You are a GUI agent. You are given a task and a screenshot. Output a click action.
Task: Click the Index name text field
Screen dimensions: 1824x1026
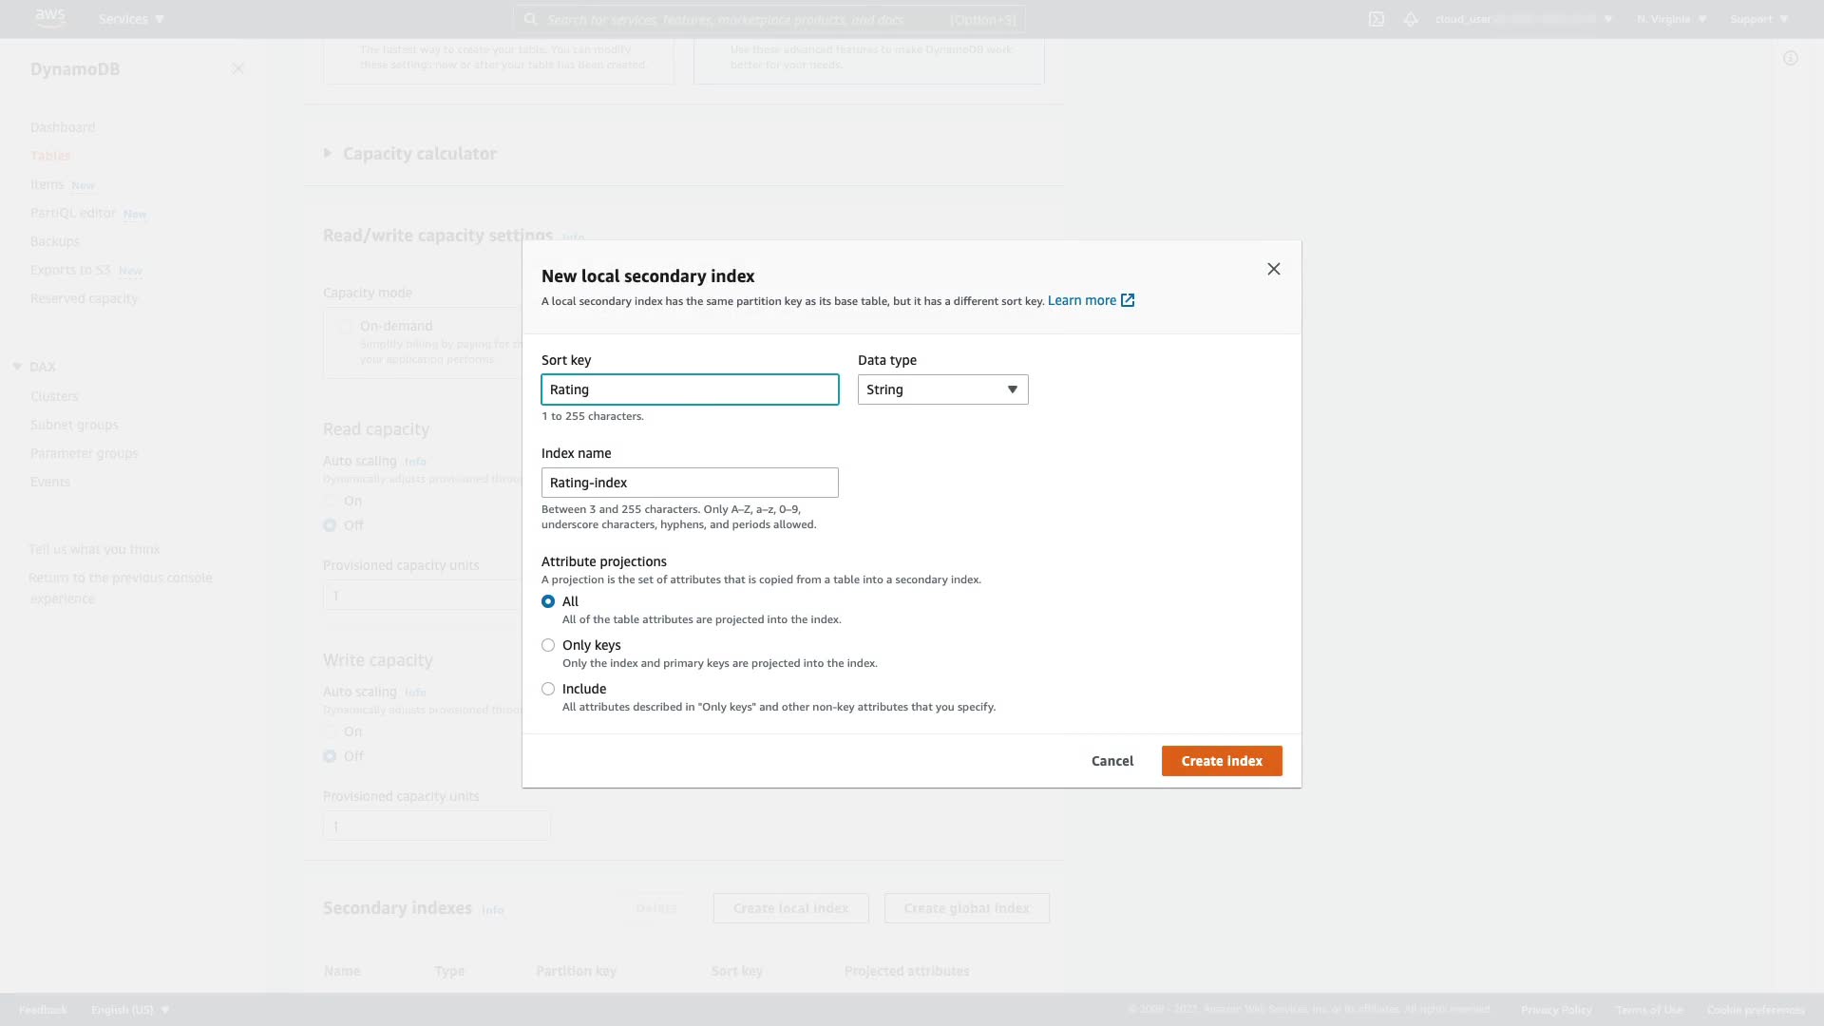pyautogui.click(x=690, y=483)
